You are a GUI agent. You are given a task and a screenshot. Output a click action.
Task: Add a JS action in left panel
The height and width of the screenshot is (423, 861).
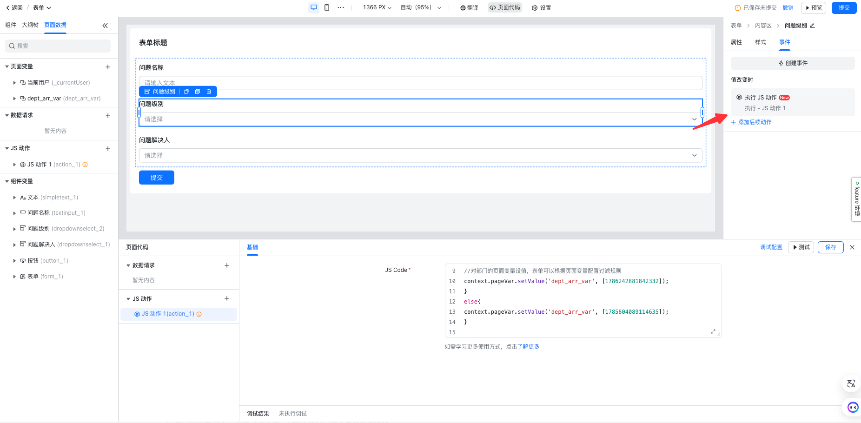tap(108, 149)
